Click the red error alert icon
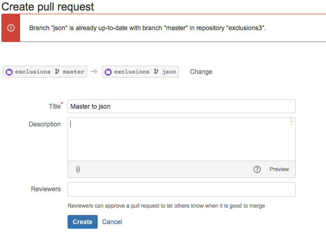The image size is (326, 241). pos(11,28)
